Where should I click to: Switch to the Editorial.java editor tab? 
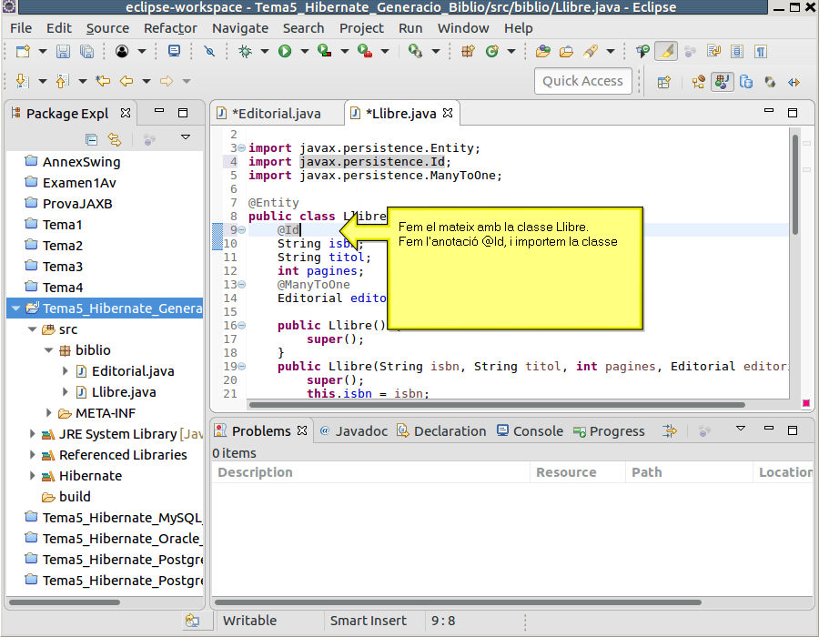tap(276, 114)
